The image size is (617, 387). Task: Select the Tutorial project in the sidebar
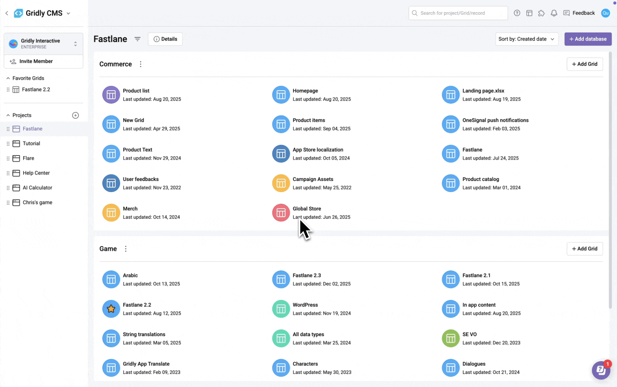tap(31, 143)
